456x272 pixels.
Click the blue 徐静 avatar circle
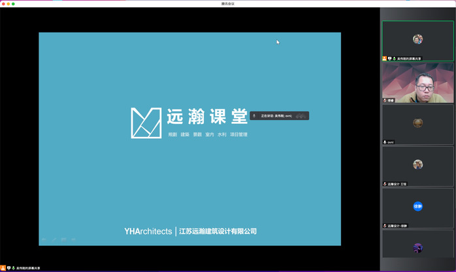coord(417,207)
